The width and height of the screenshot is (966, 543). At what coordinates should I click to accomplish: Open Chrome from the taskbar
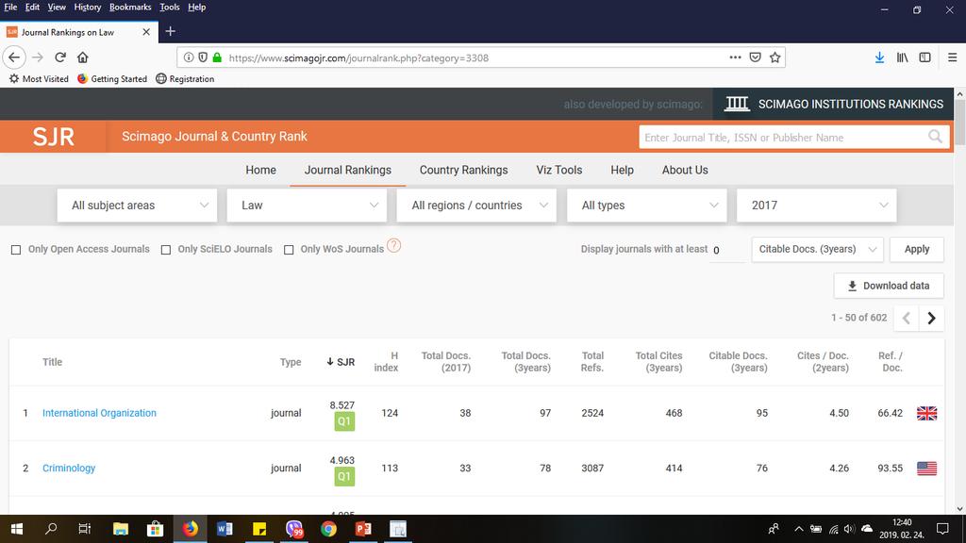pyautogui.click(x=328, y=529)
